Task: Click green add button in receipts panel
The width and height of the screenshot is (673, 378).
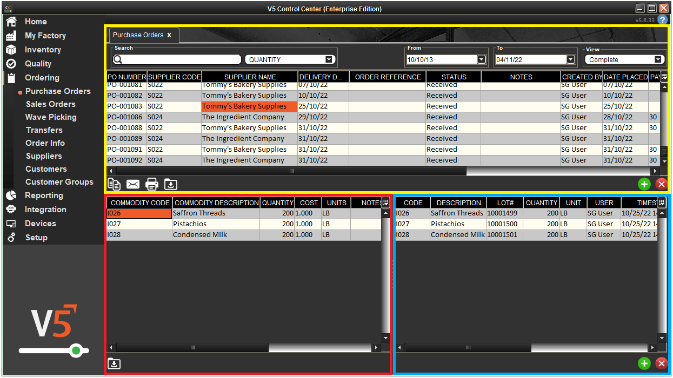Action: pyautogui.click(x=644, y=363)
